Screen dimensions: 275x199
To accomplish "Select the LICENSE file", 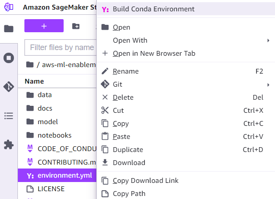I will [57, 189].
